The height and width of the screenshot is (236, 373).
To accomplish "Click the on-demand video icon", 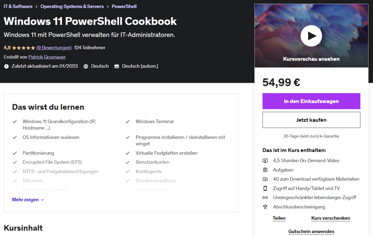I will (x=265, y=161).
